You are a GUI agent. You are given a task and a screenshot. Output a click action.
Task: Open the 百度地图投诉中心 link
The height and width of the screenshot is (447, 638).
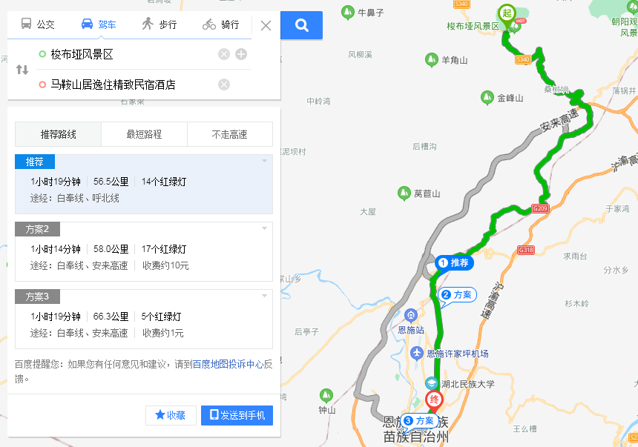click(x=228, y=364)
